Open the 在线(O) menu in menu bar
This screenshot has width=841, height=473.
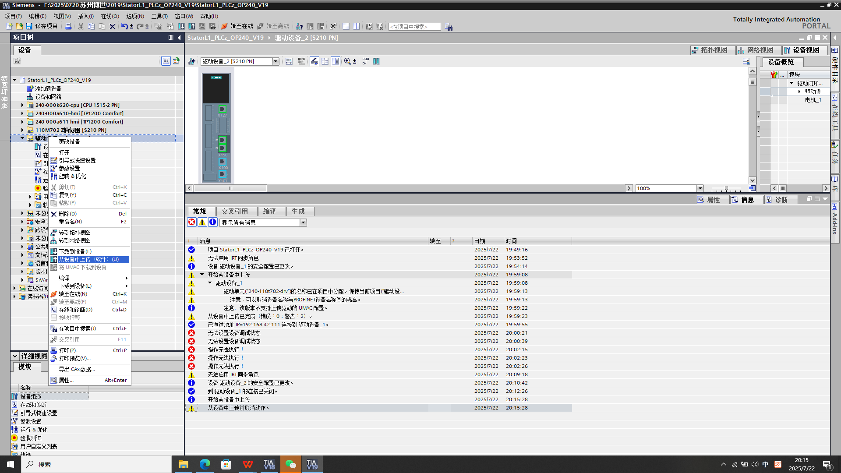coord(110,16)
